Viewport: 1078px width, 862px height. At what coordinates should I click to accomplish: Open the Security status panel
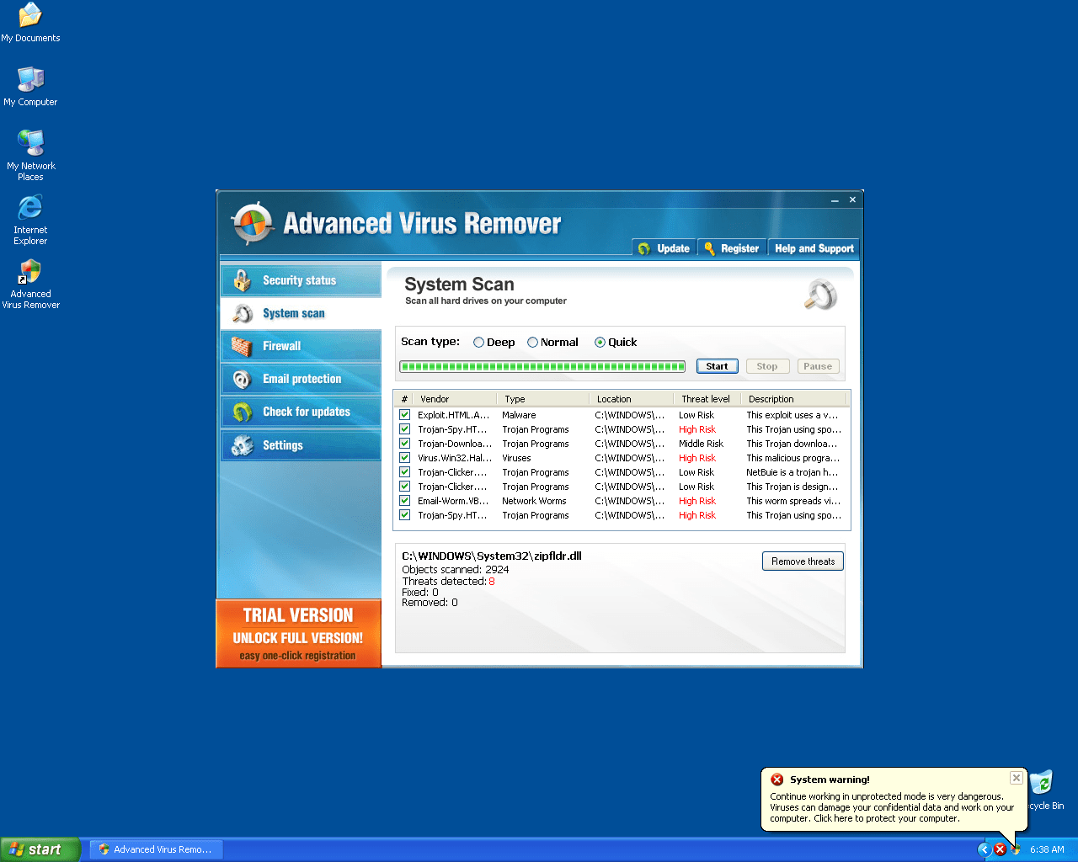pos(299,279)
